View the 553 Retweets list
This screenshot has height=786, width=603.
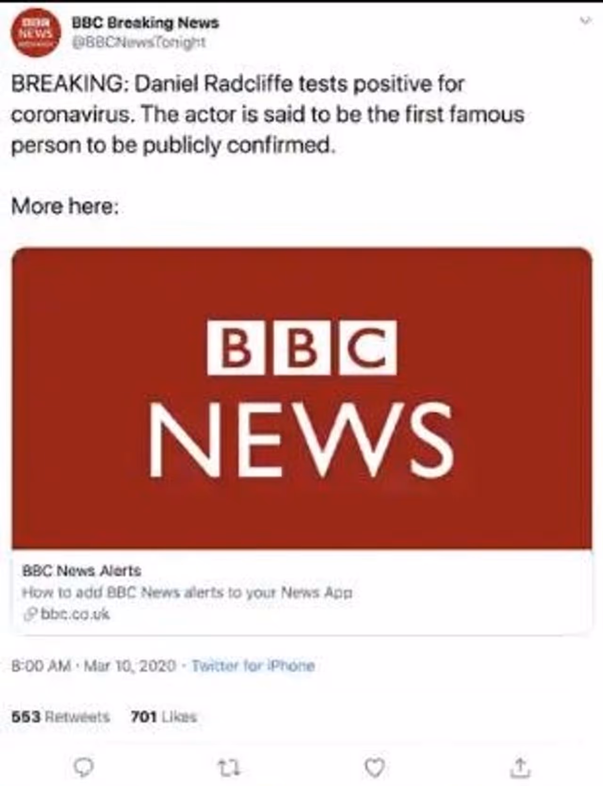[x=60, y=717]
